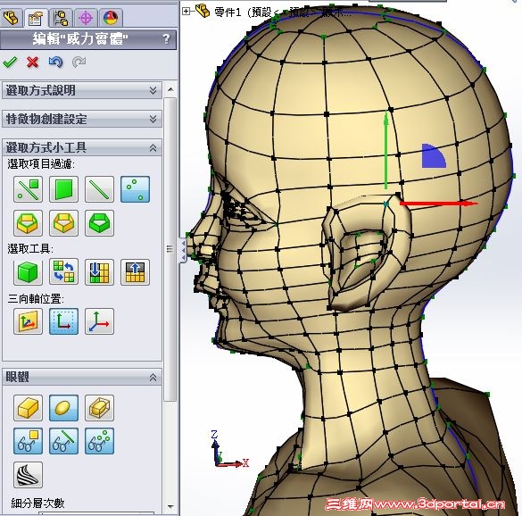Select the second yellow ring filter icon
The width and height of the screenshot is (522, 516).
point(63,223)
